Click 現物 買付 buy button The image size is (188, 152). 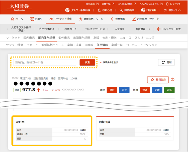pyautogui.click(x=112, y=90)
